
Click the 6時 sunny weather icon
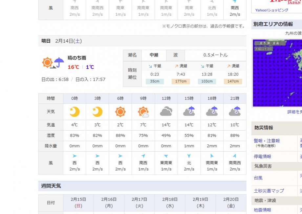tap(120, 112)
